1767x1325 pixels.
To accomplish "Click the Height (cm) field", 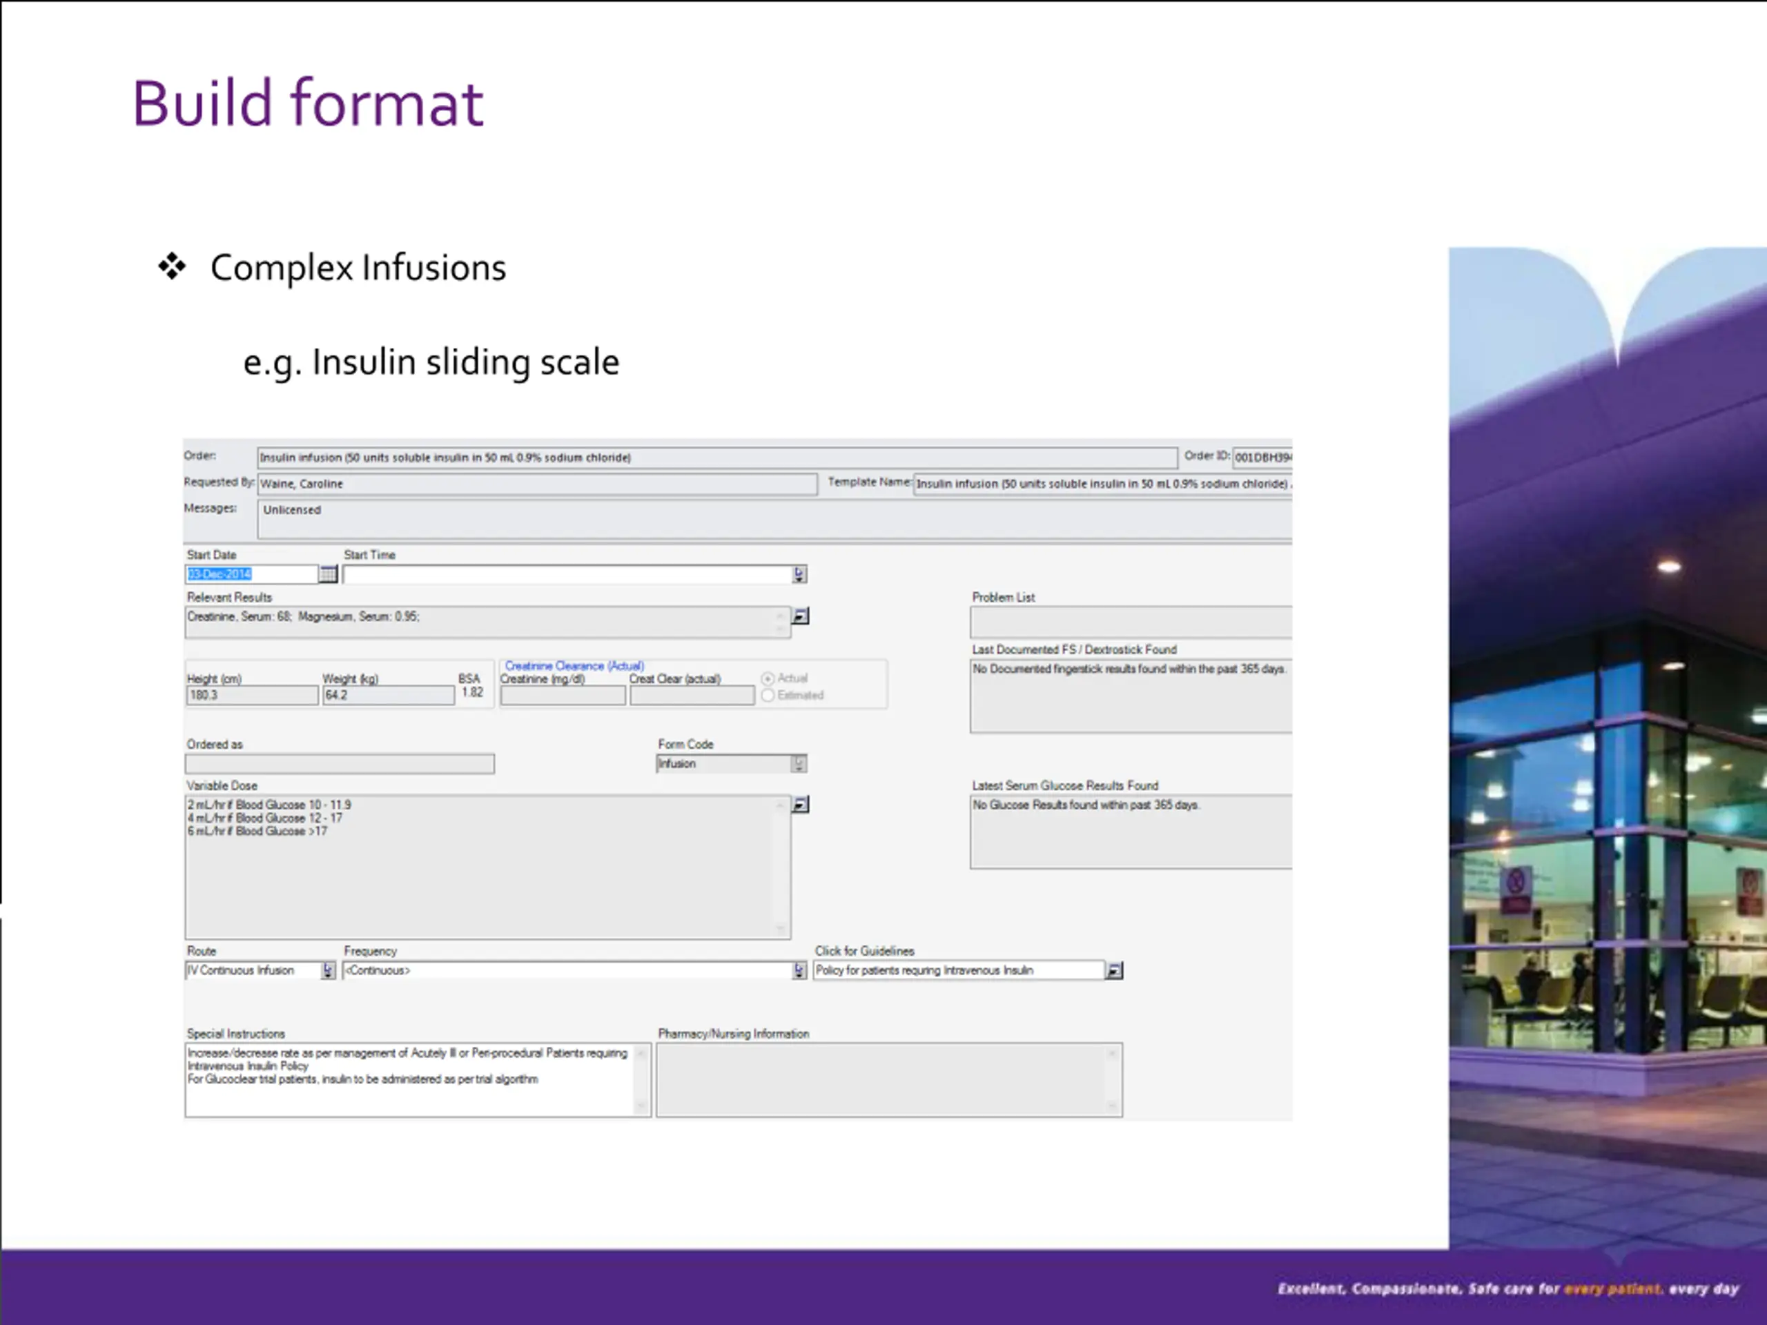I will pos(252,696).
